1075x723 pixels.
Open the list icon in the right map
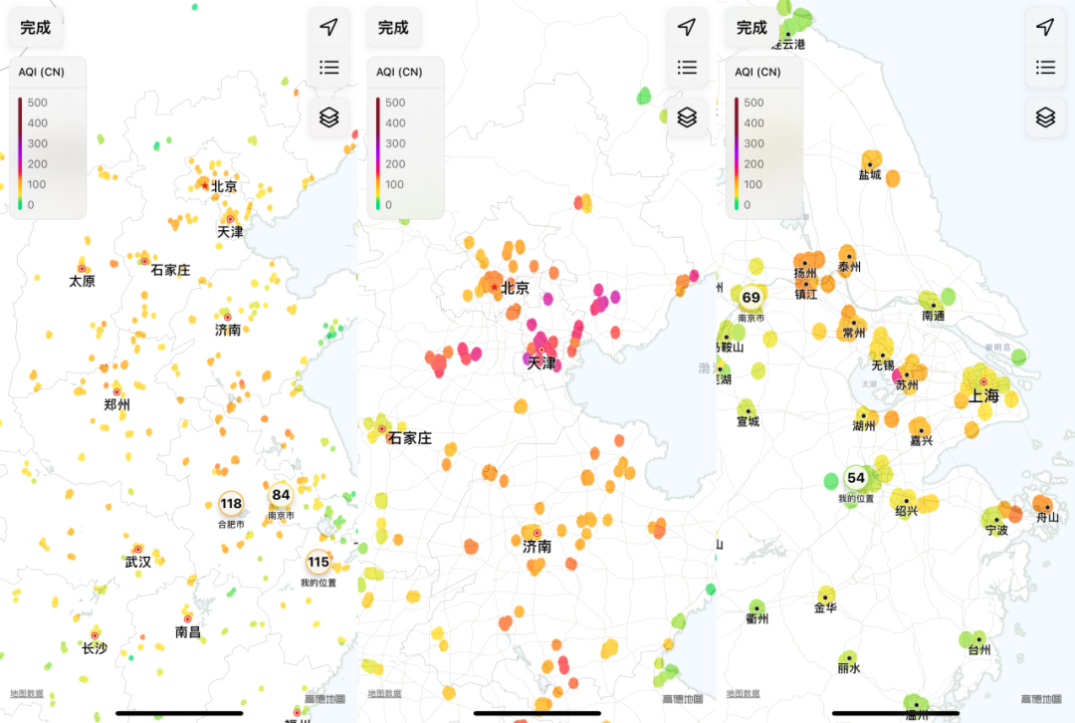(x=1044, y=68)
